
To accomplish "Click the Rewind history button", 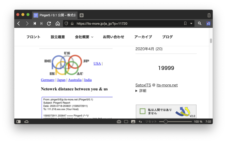I will [35, 23].
